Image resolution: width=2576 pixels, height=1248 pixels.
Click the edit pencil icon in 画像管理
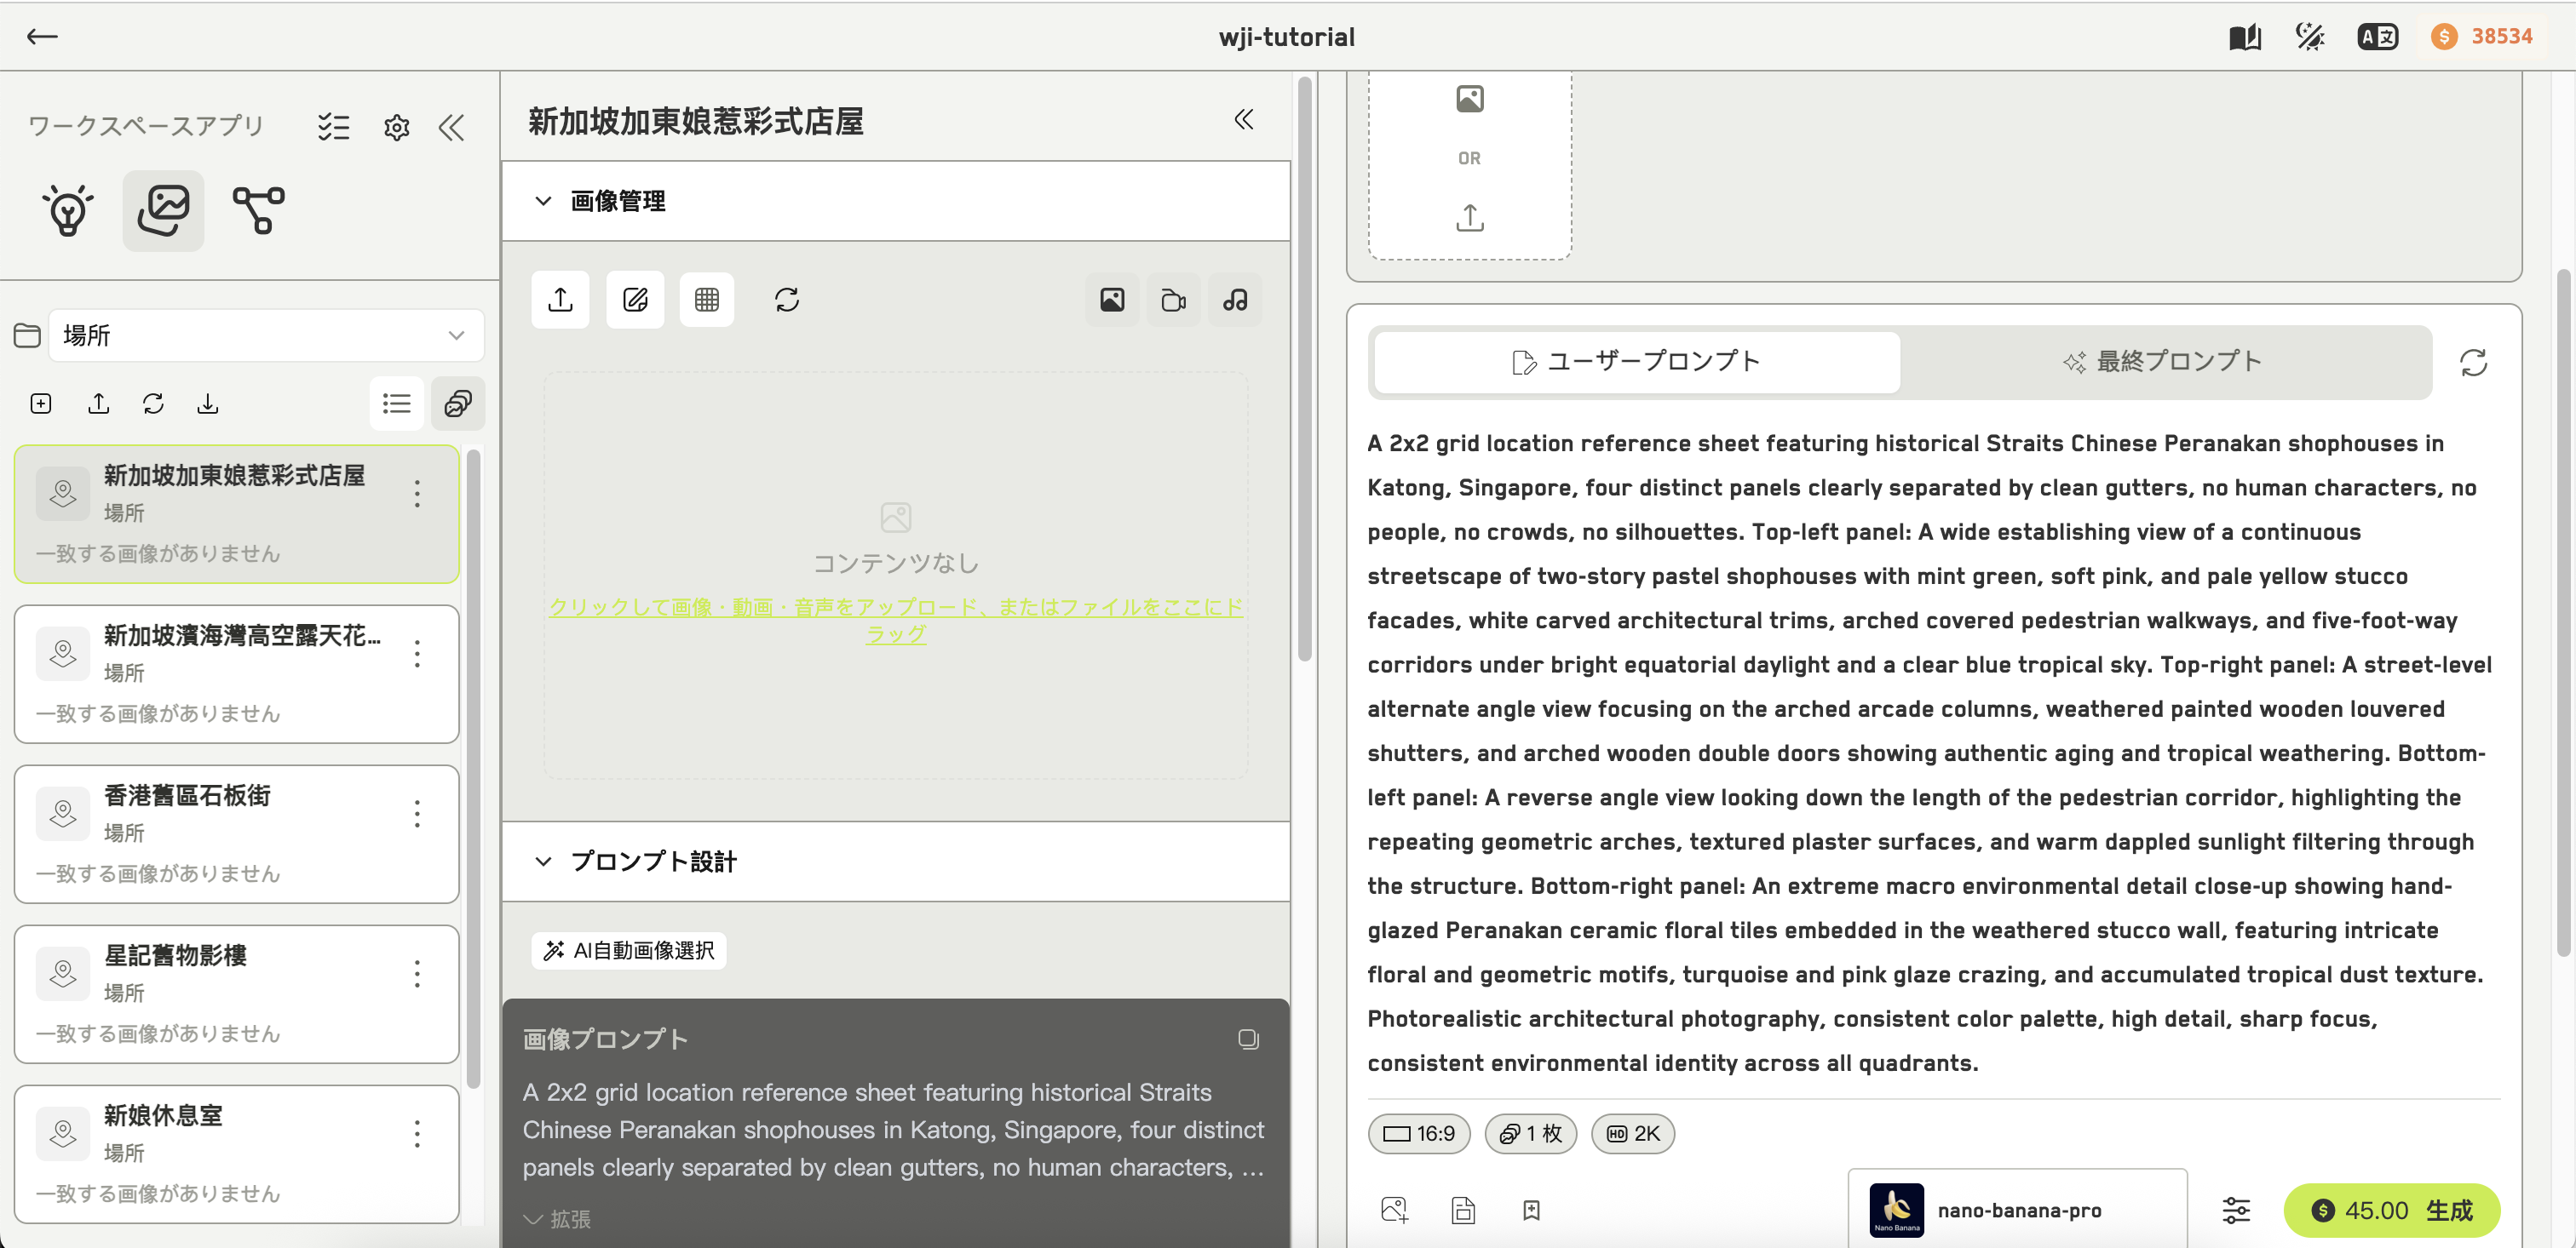tap(635, 300)
